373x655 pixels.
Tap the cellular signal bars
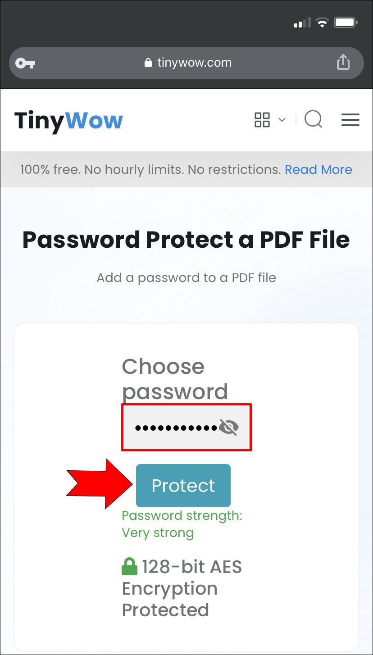(302, 23)
